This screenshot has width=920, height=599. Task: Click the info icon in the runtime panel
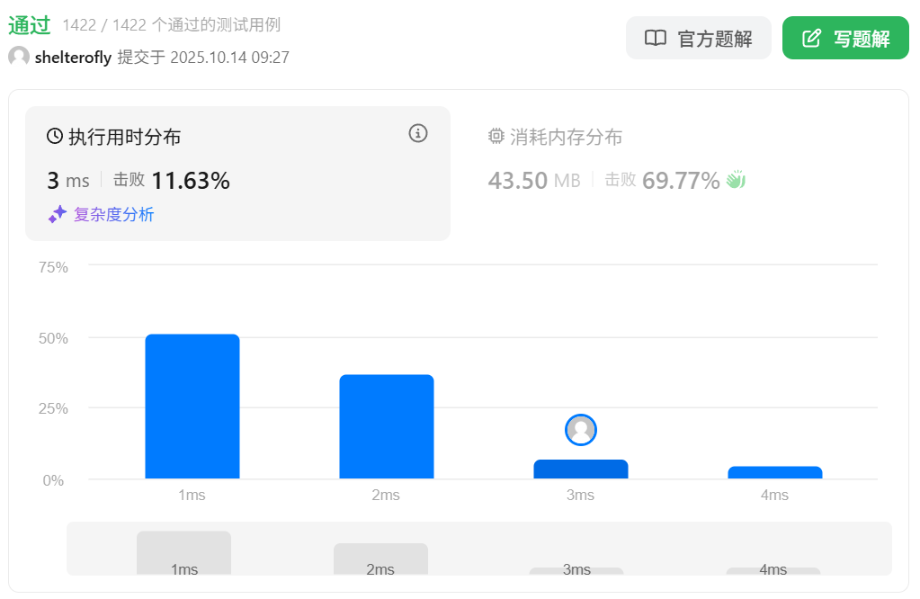click(x=417, y=134)
